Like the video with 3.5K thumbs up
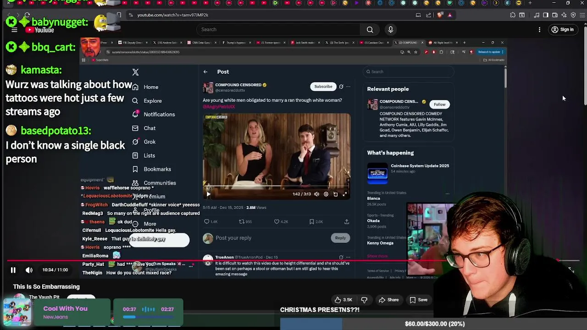 tap(343, 300)
